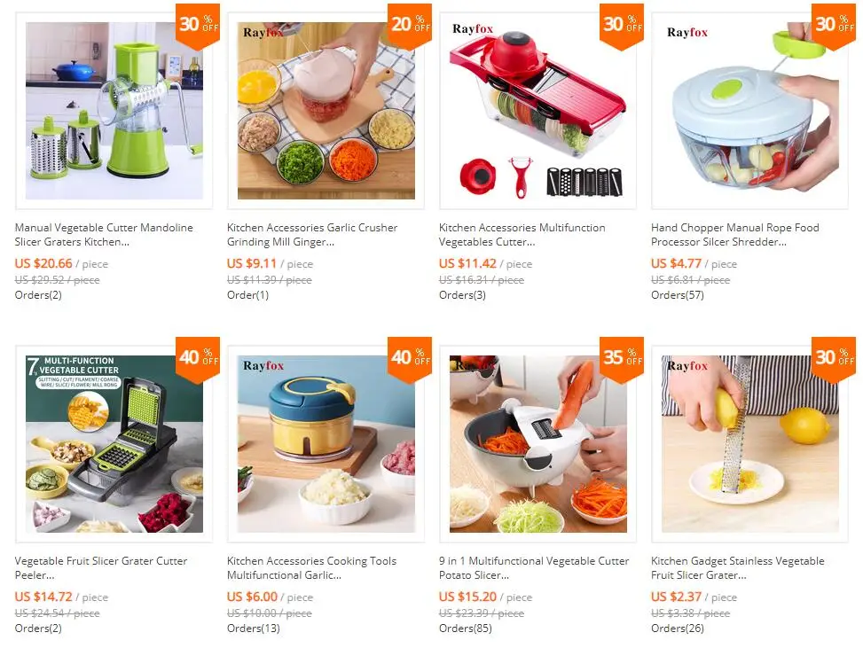863x648 pixels.
Task: Open the Garlic Crusher Grinding Mill product image
Action: 326,111
